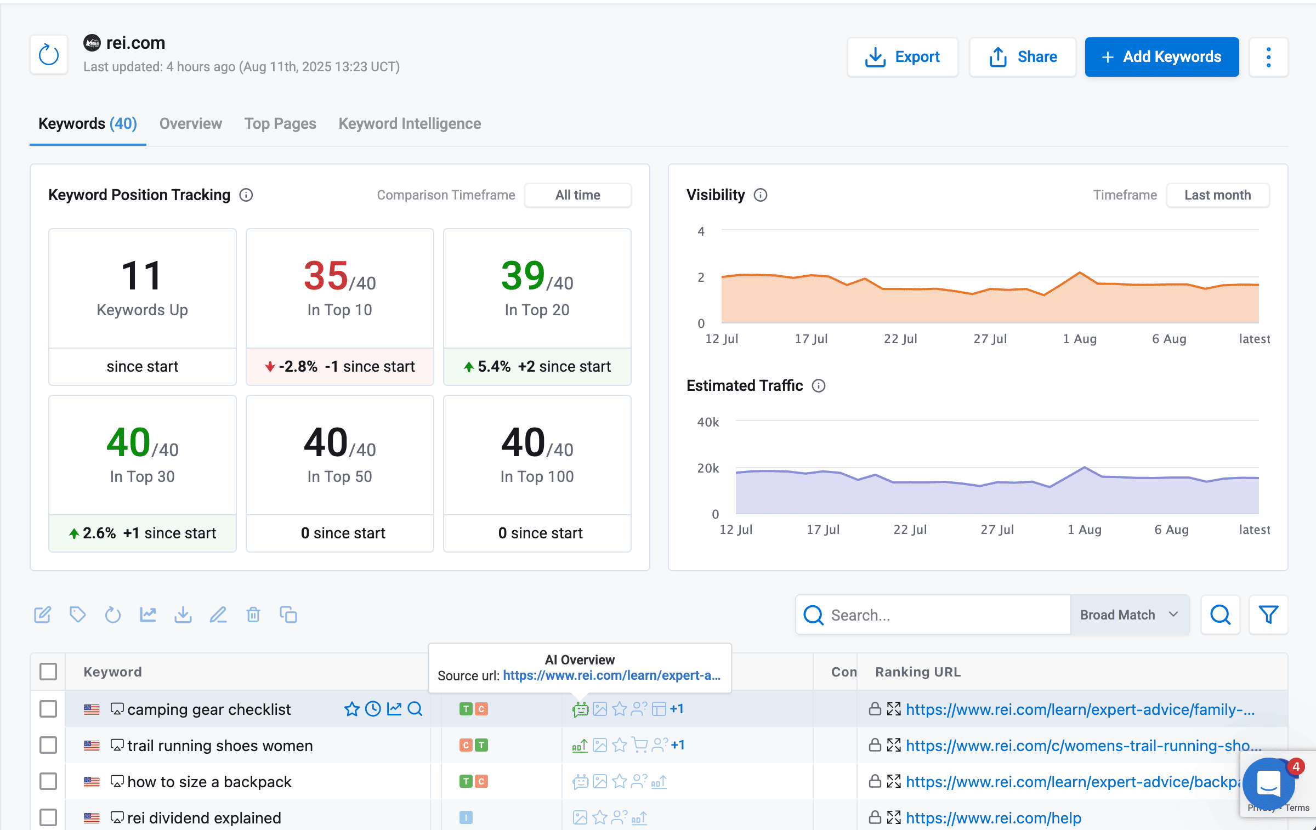Click the Keyword Position Tracking info icon
Viewport: 1316px width, 830px height.
tap(246, 195)
